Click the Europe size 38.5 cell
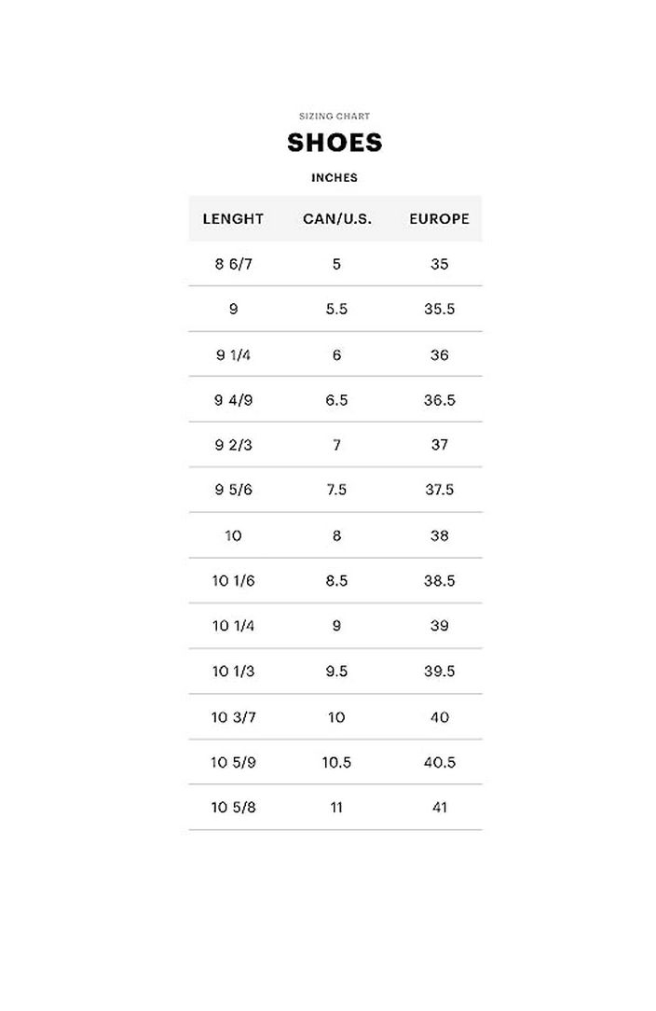Screen dimensions: 656x1011 440,580
